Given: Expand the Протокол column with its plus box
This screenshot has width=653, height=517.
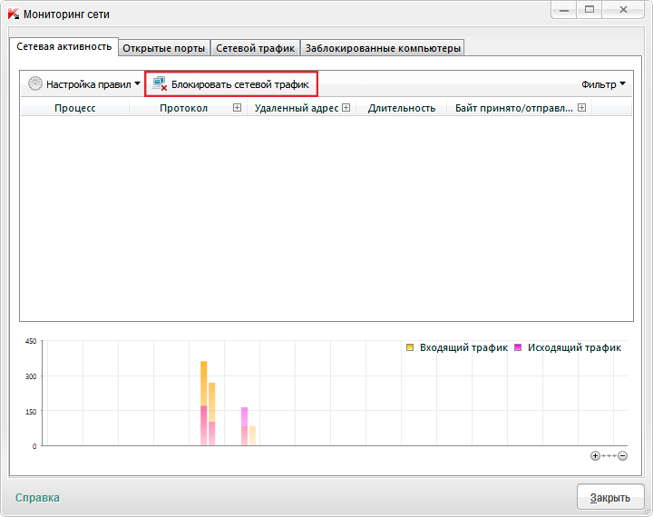Looking at the screenshot, I should tap(237, 108).
